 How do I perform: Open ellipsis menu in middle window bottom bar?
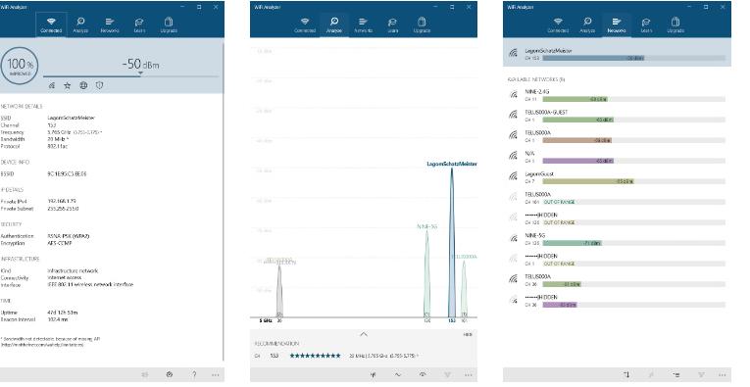coord(469,374)
